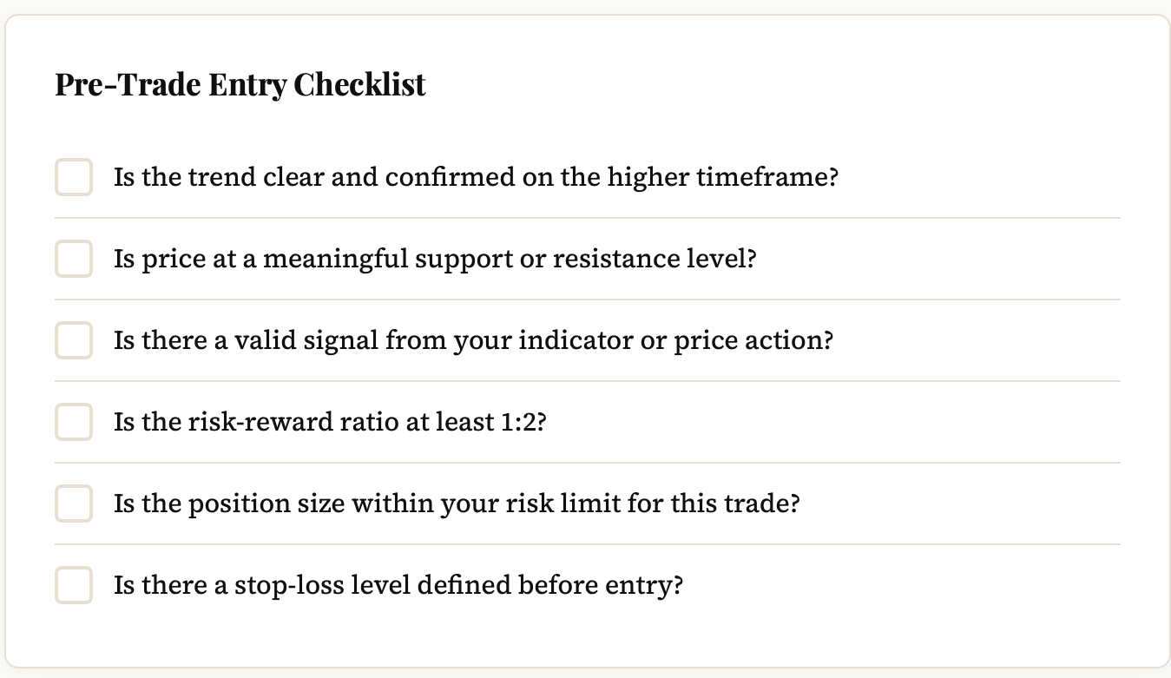1171x678 pixels.
Task: Tick the support or resistance level checkbox
Action: pos(74,259)
